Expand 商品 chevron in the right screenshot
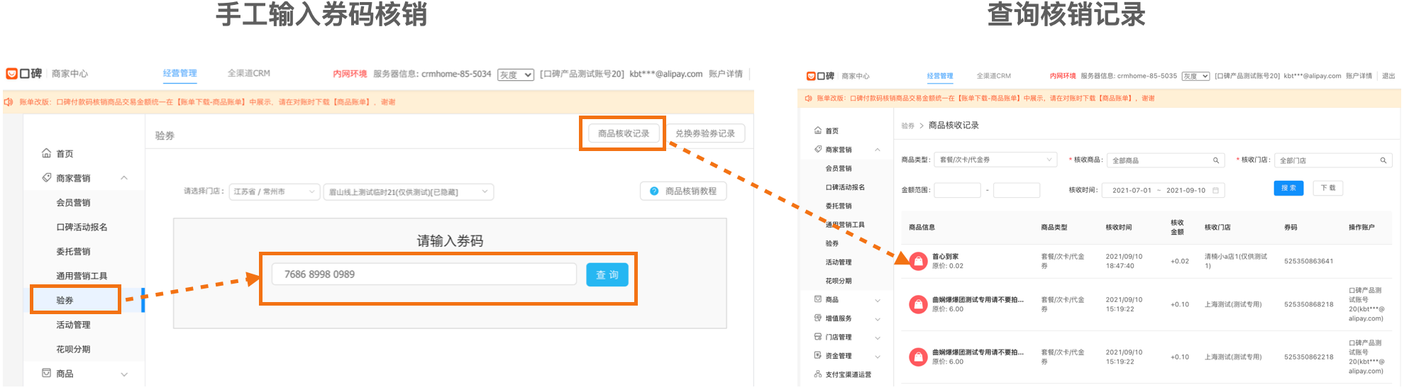 point(878,300)
